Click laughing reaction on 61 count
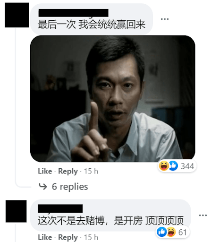This screenshot has height=242, width=211. (171, 232)
